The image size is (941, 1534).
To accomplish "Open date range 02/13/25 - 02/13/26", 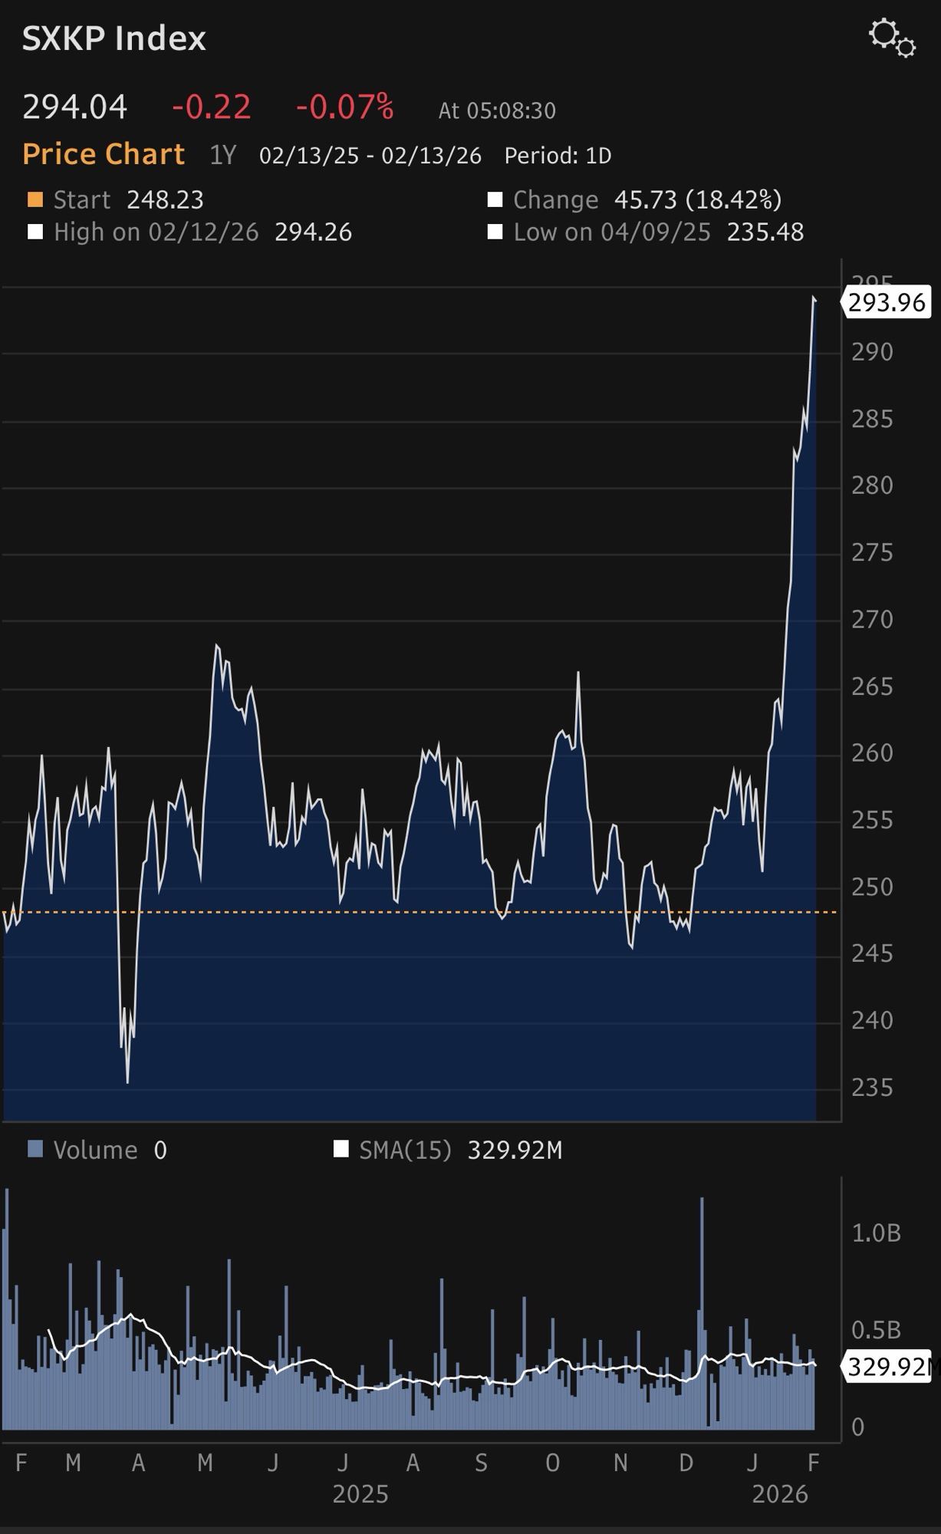I will (x=370, y=156).
